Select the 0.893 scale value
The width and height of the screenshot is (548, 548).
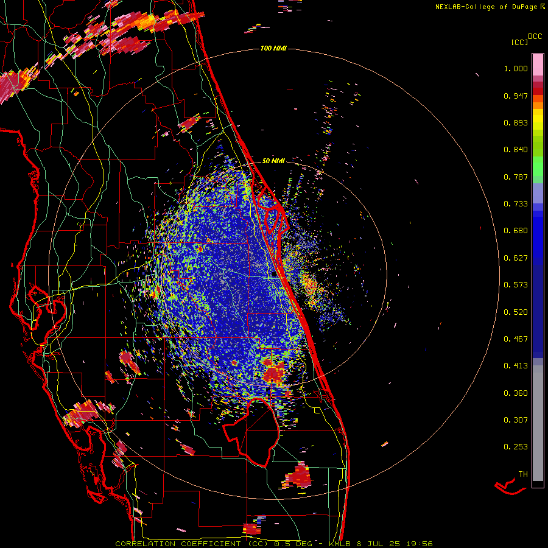[516, 122]
